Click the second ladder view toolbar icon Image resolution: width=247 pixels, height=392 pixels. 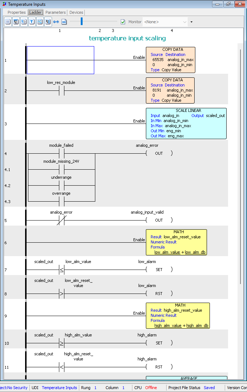[16, 22]
